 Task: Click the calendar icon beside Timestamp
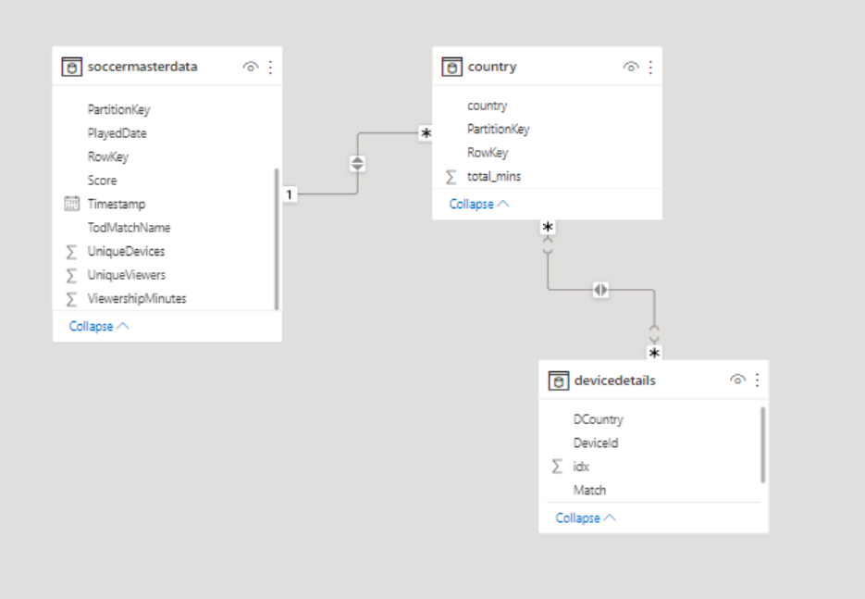[x=72, y=204]
